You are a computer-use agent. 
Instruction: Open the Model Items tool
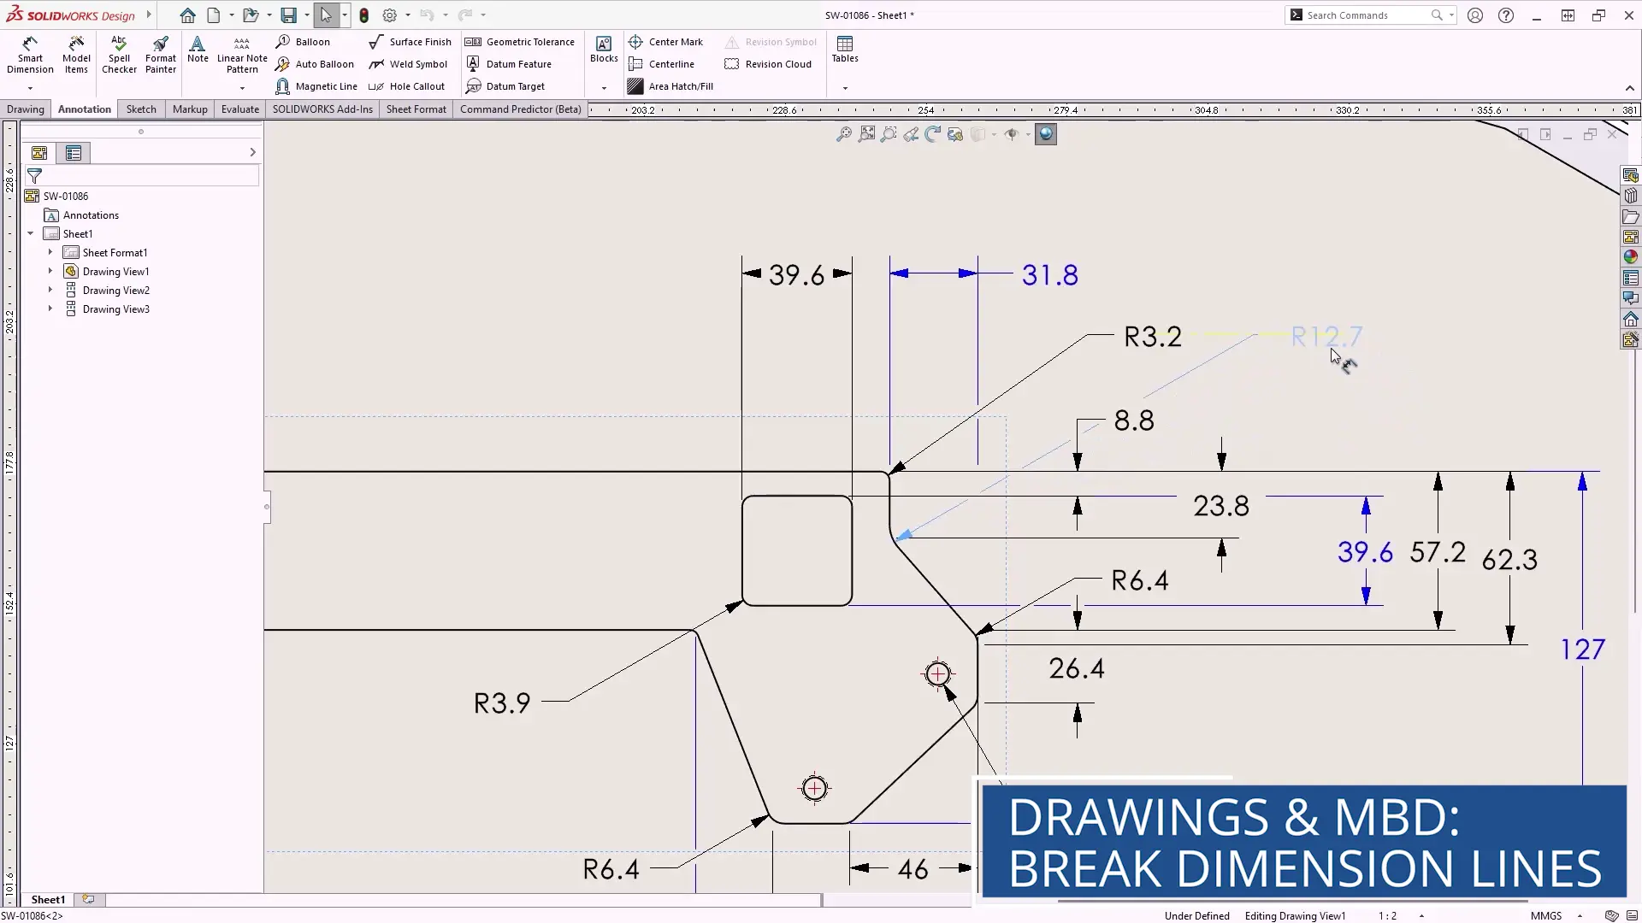(75, 53)
